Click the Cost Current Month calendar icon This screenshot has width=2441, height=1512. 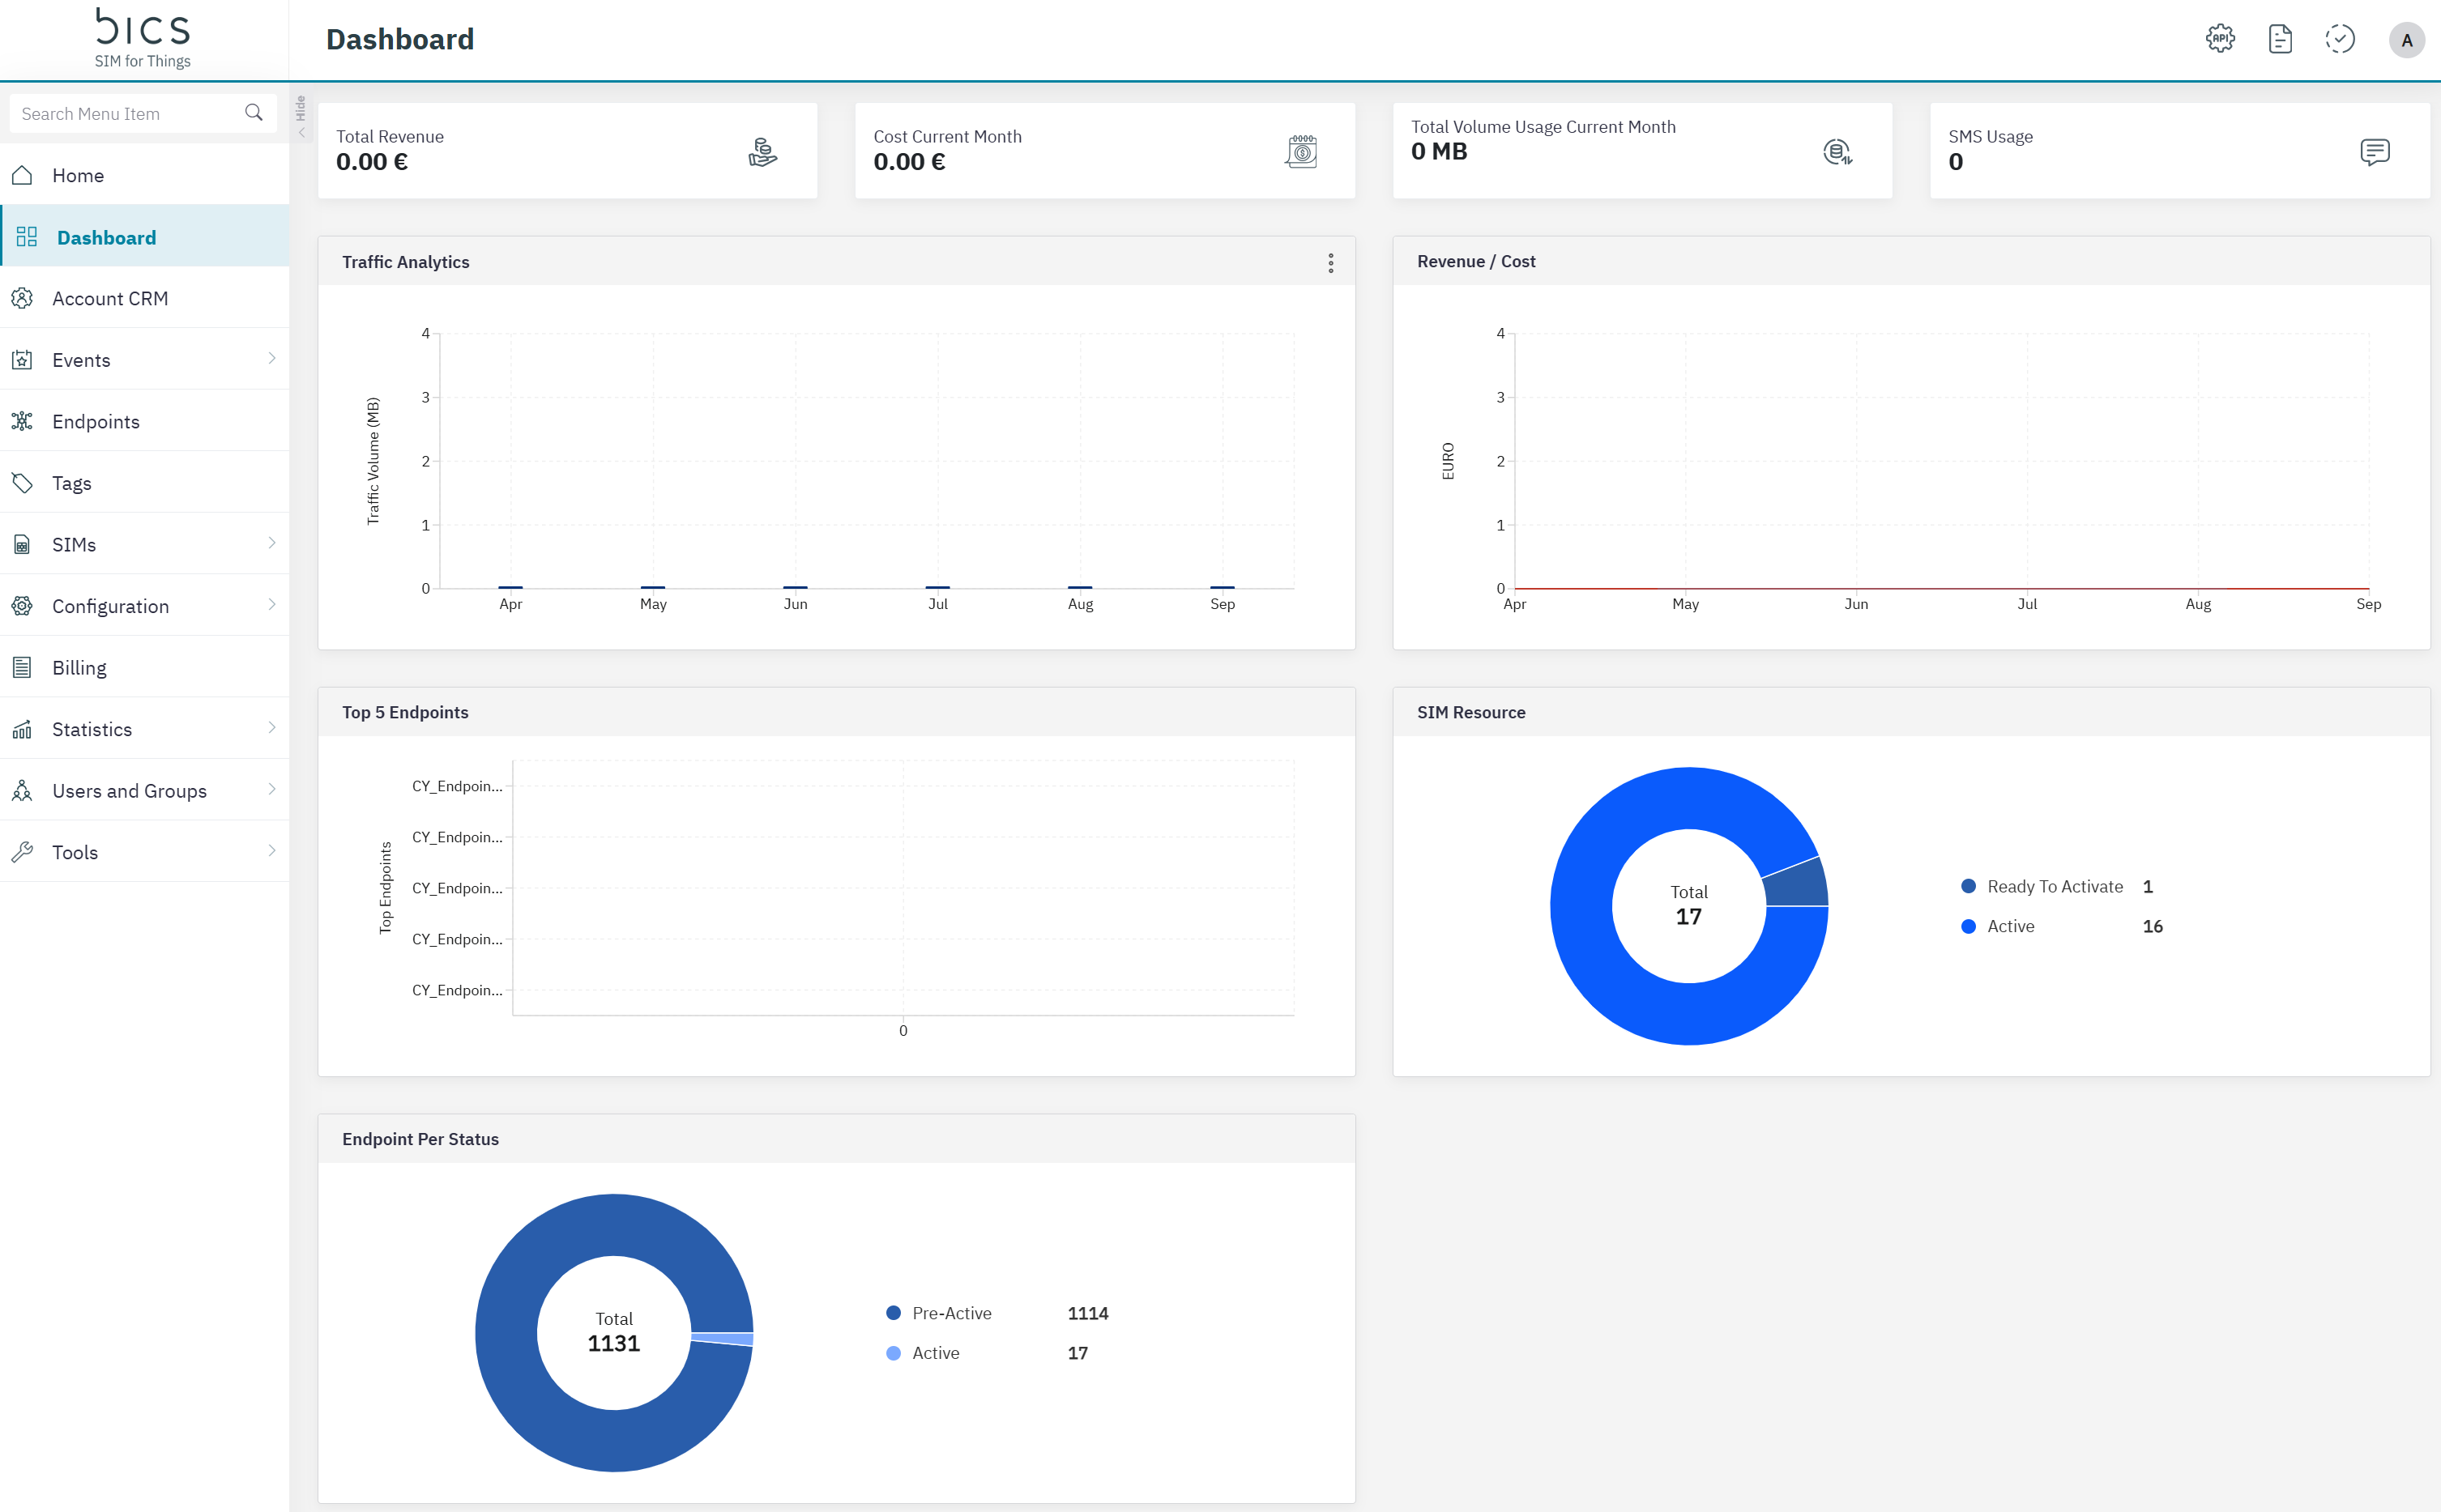click(1300, 152)
